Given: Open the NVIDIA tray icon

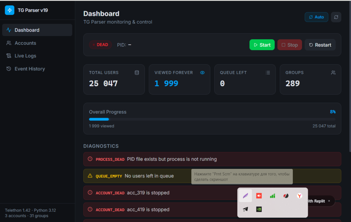Looking at the screenshot, I should tap(259, 209).
